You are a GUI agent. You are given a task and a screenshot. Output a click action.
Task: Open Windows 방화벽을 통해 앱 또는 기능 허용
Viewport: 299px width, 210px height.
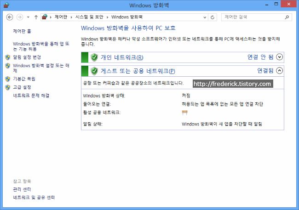(x=41, y=46)
